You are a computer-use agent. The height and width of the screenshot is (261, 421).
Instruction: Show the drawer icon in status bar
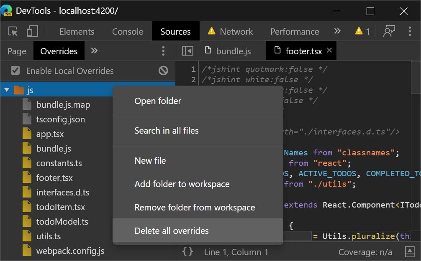(x=410, y=252)
